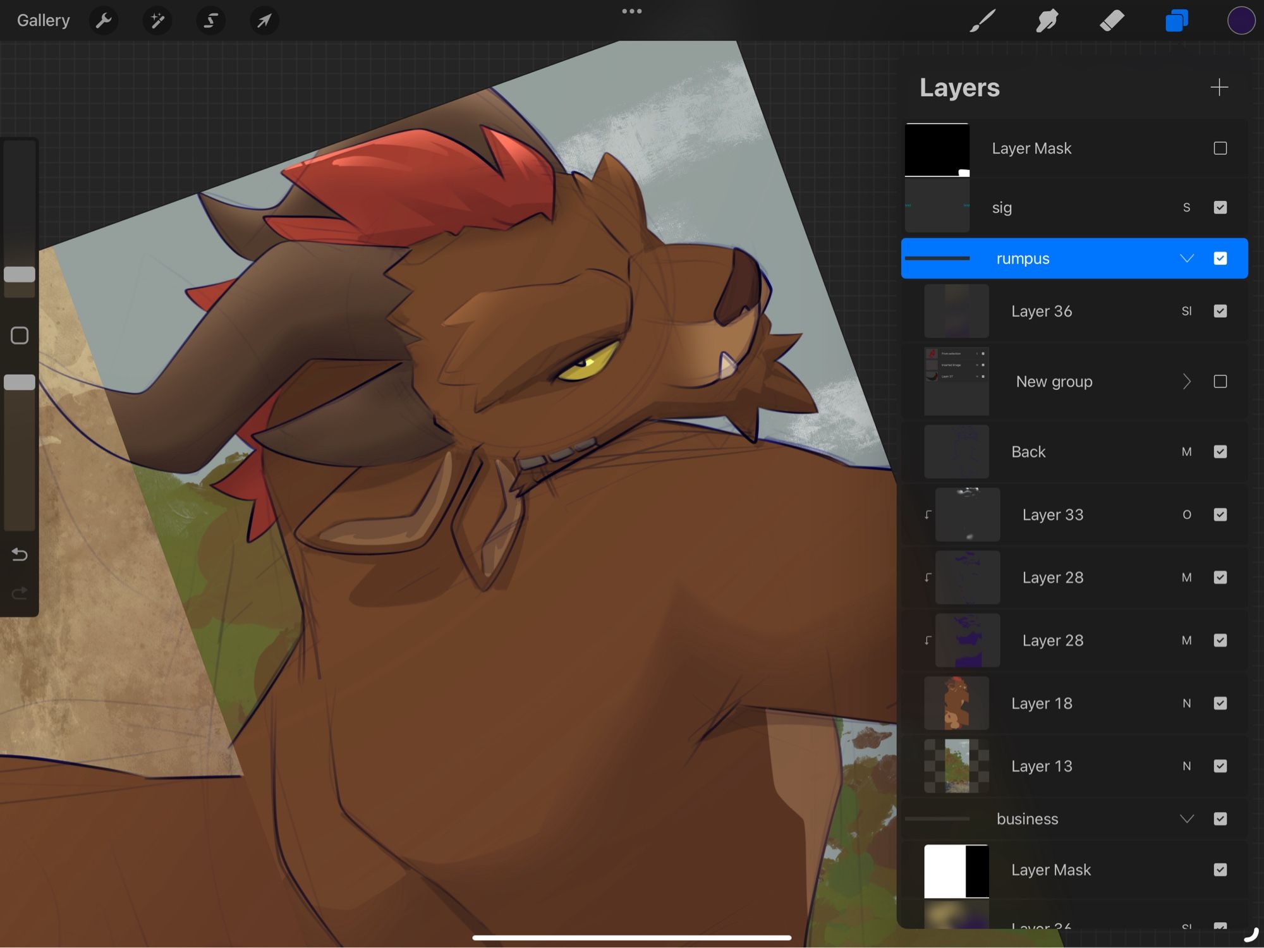This screenshot has width=1264, height=948.
Task: Select the sig layer thumbnail
Action: pyautogui.click(x=937, y=206)
